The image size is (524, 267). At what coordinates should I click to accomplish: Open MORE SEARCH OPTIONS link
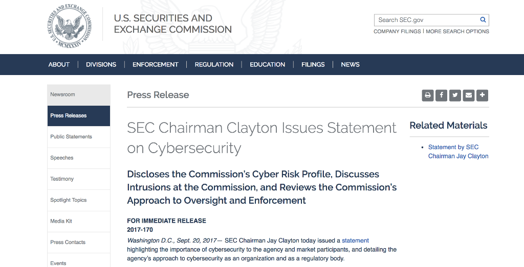(457, 31)
